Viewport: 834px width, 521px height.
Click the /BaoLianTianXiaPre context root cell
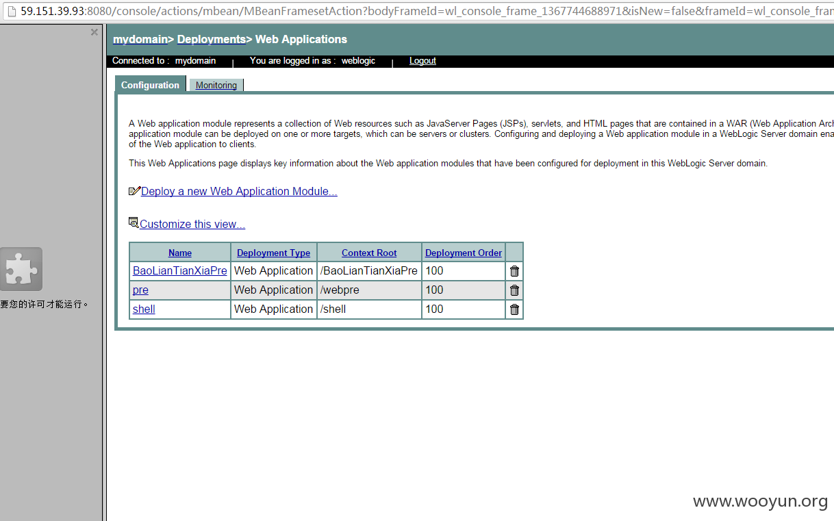369,271
